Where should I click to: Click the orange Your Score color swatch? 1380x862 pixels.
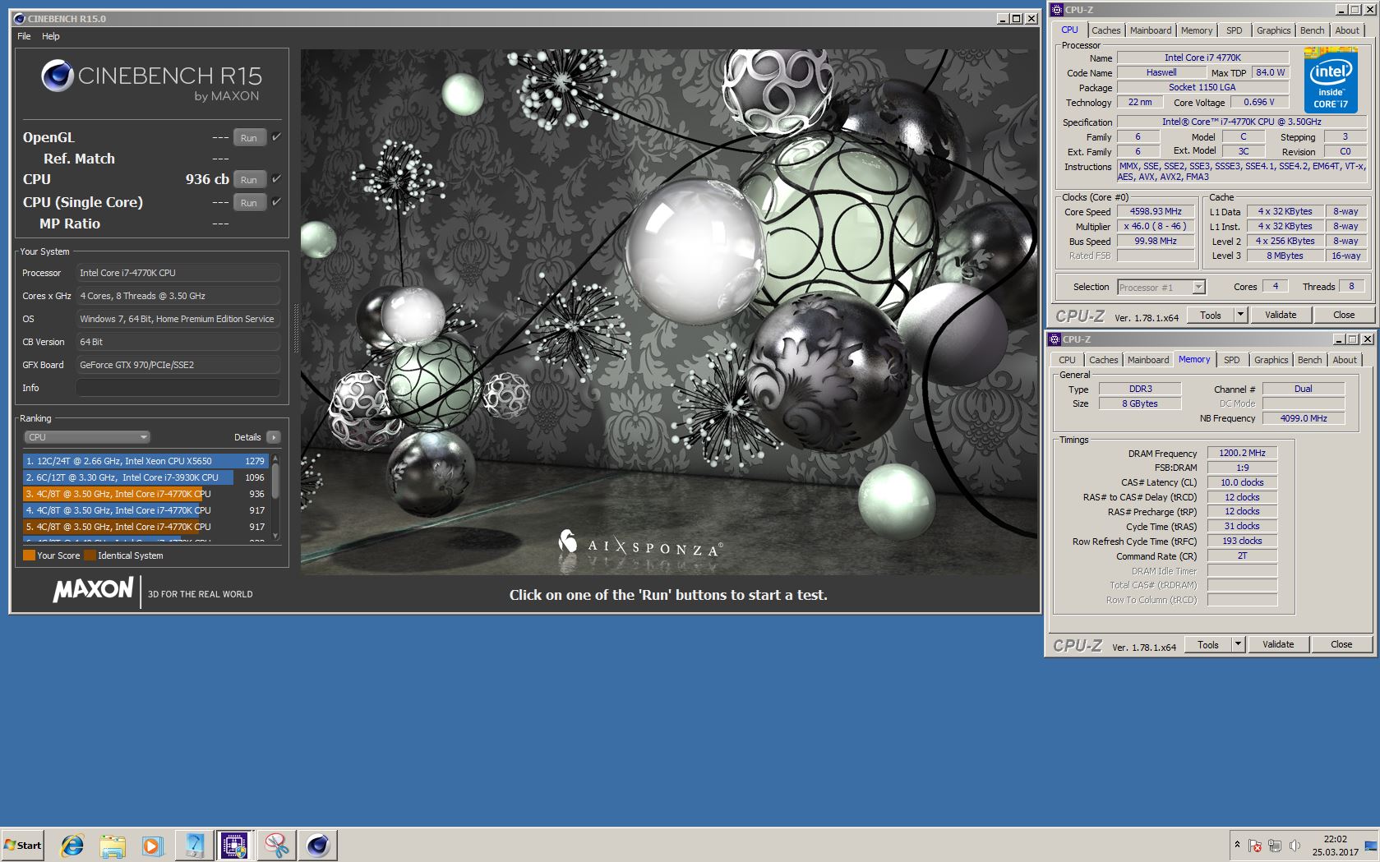tap(29, 555)
